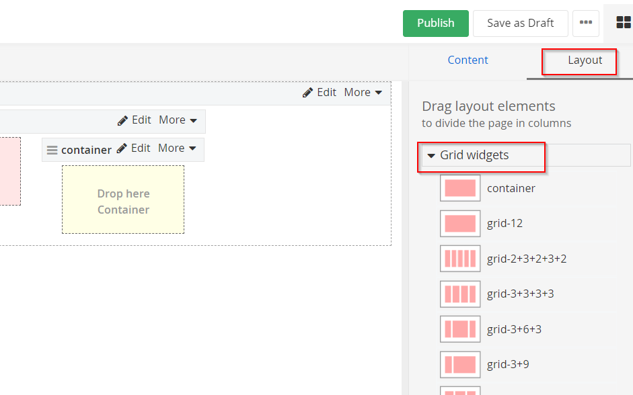Viewport: 633px width, 395px height.
Task: Click the 'Drop here Container' zone
Action: [123, 200]
